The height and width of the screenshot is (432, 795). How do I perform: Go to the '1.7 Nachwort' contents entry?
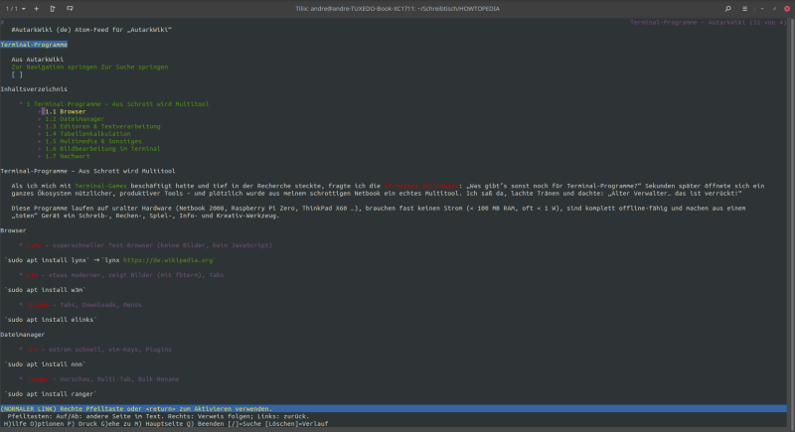[x=67, y=156]
